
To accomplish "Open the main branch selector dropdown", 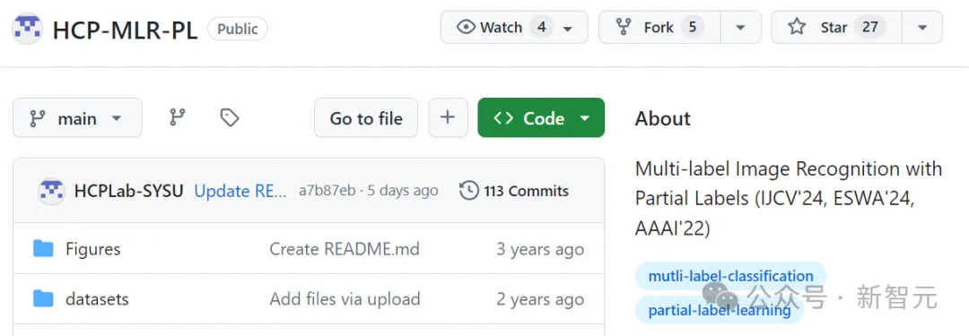I will (77, 117).
